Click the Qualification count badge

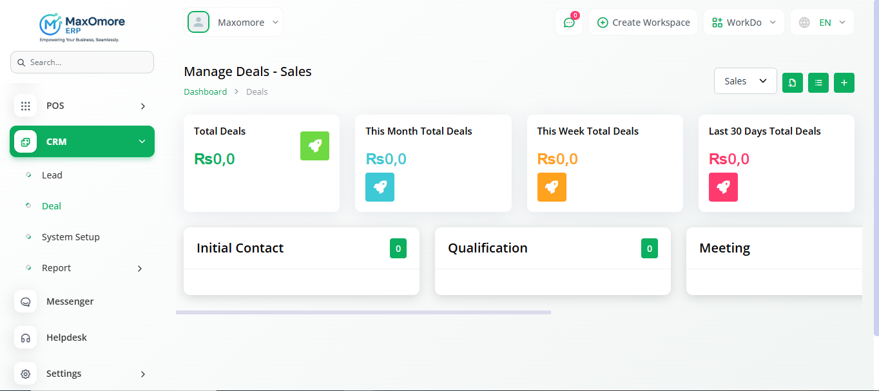tap(650, 249)
